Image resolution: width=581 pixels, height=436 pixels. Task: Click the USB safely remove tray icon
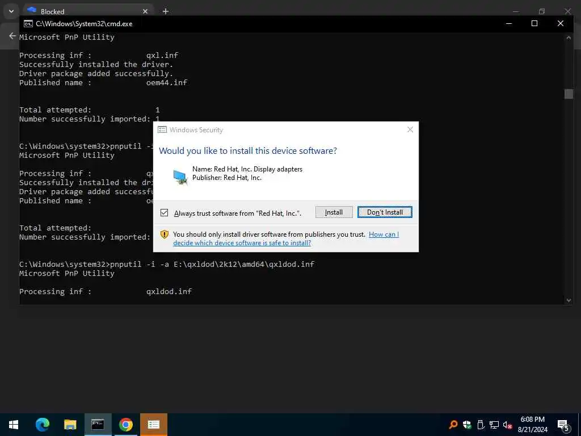coord(481,425)
